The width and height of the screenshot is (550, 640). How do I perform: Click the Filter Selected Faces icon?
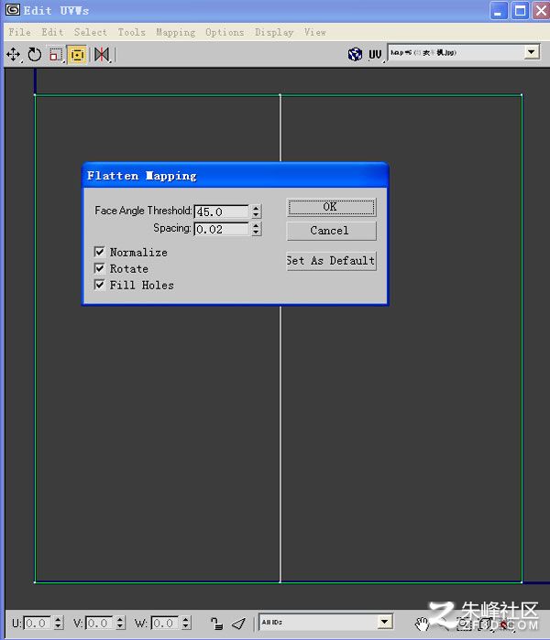pyautogui.click(x=238, y=624)
